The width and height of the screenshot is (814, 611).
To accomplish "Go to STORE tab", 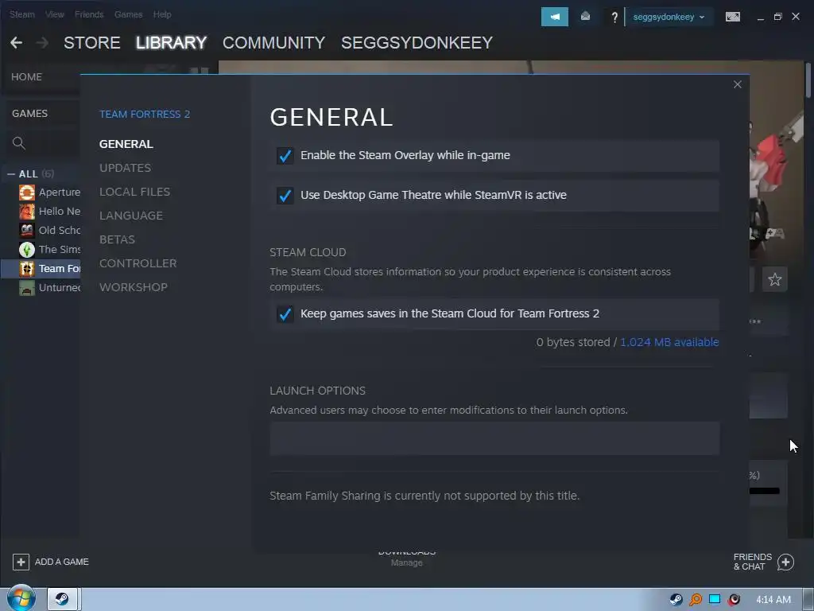I will tap(92, 43).
